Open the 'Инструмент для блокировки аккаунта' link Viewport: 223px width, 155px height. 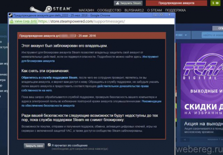pos(90,59)
